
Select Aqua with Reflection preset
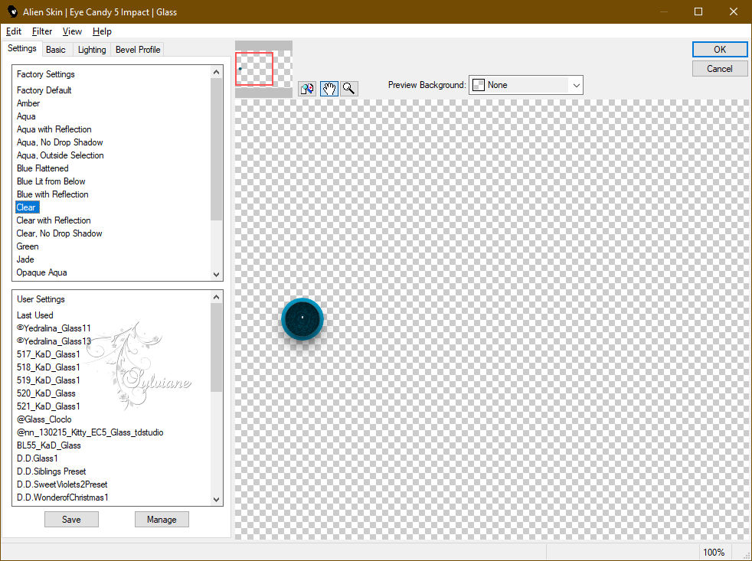click(x=54, y=129)
